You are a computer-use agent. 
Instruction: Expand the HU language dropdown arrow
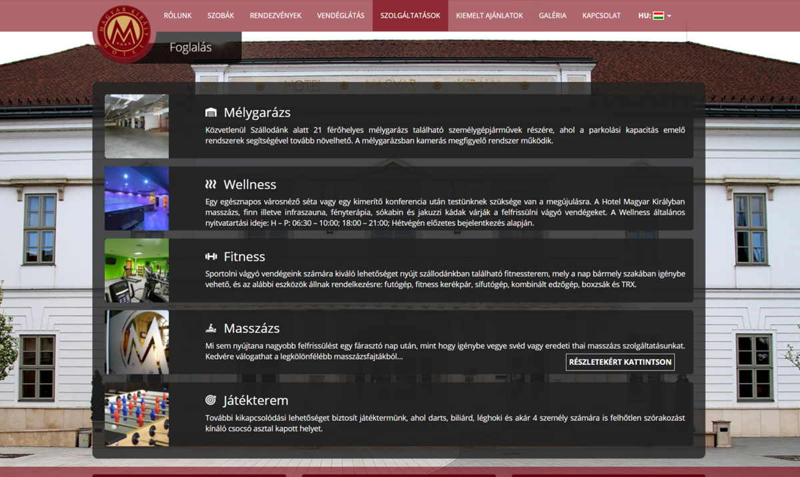[x=669, y=16]
